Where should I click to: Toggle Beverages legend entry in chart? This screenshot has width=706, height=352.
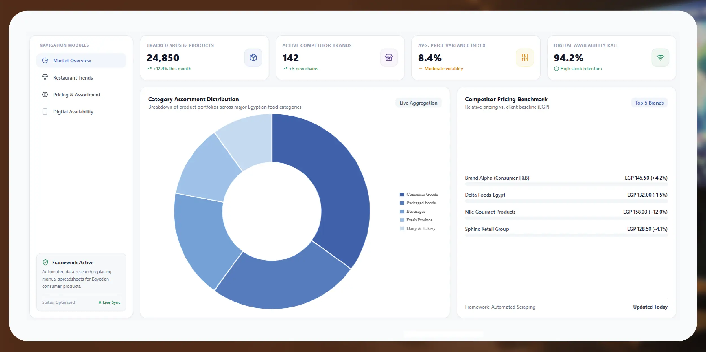[x=412, y=212]
